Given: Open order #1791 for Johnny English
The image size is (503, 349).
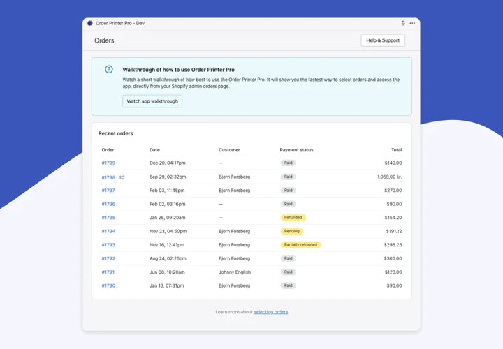Looking at the screenshot, I should pyautogui.click(x=108, y=272).
